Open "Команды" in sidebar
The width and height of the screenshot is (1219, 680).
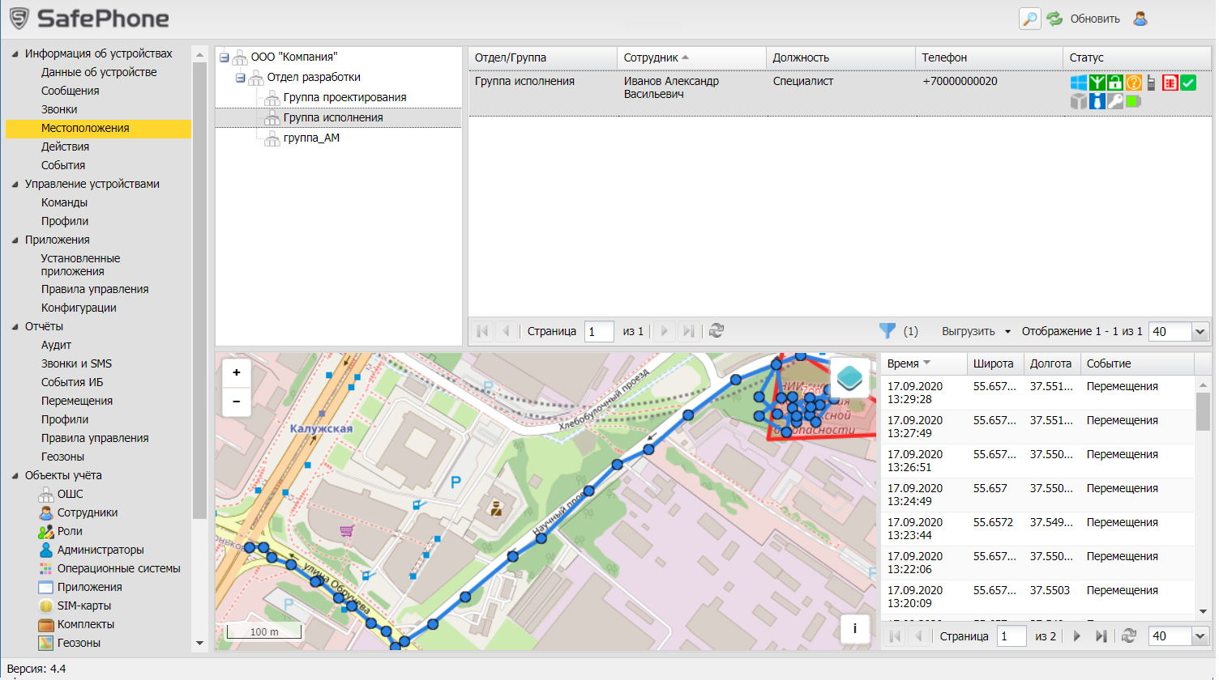click(x=64, y=202)
